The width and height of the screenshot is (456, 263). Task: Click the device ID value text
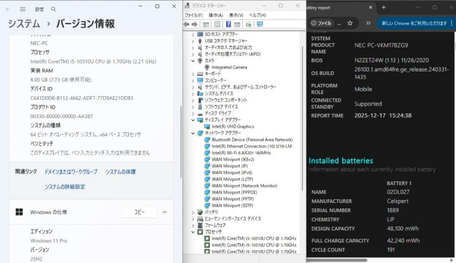point(82,98)
